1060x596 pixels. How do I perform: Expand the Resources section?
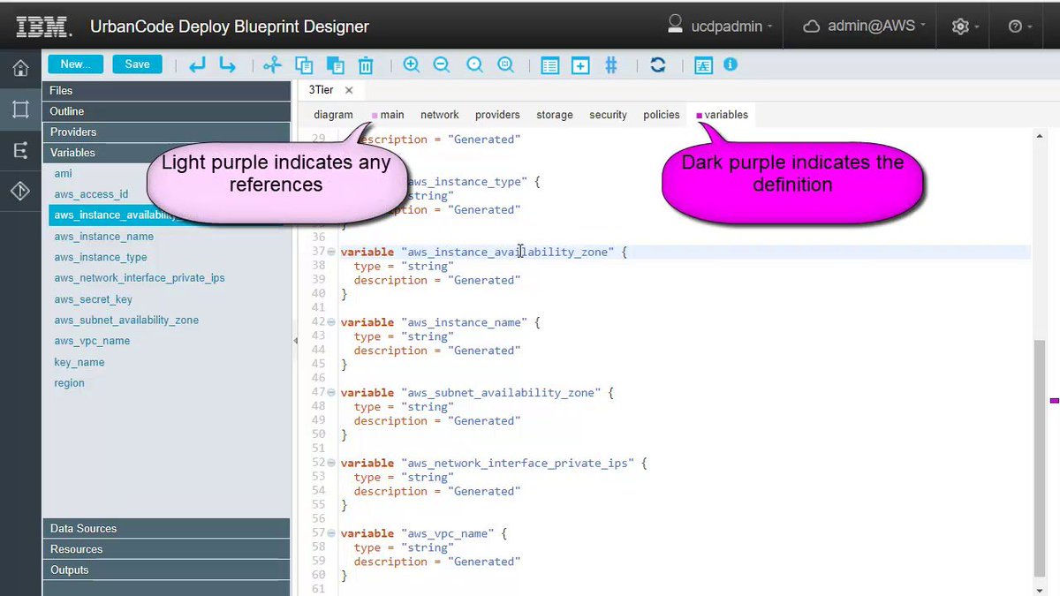[x=166, y=549]
